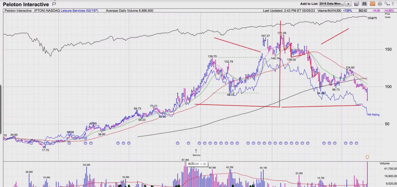
Task: Click the RS Rating line label
Action: 374,115
